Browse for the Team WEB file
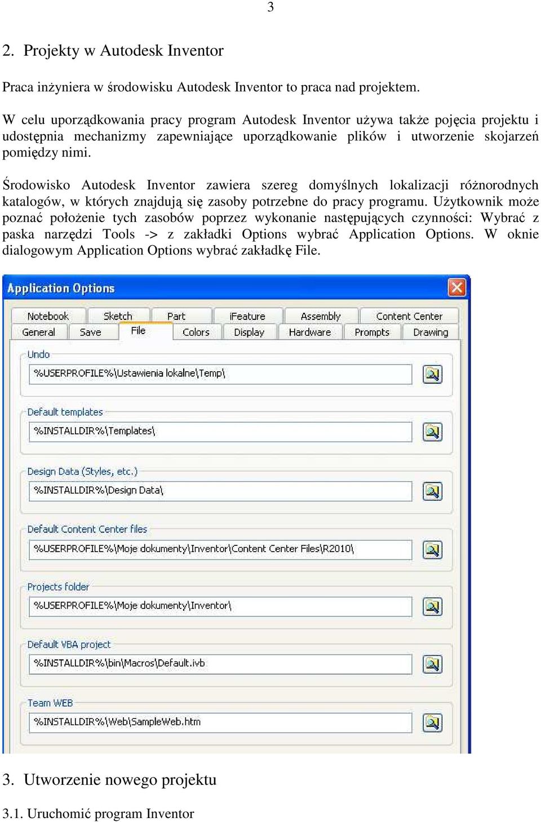The width and height of the screenshot is (541, 822). click(x=432, y=723)
